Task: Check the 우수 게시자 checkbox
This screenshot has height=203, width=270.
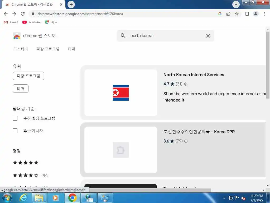Action: (15, 131)
